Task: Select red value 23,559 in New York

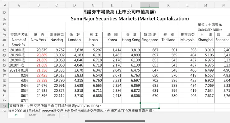Action: click(39, 81)
